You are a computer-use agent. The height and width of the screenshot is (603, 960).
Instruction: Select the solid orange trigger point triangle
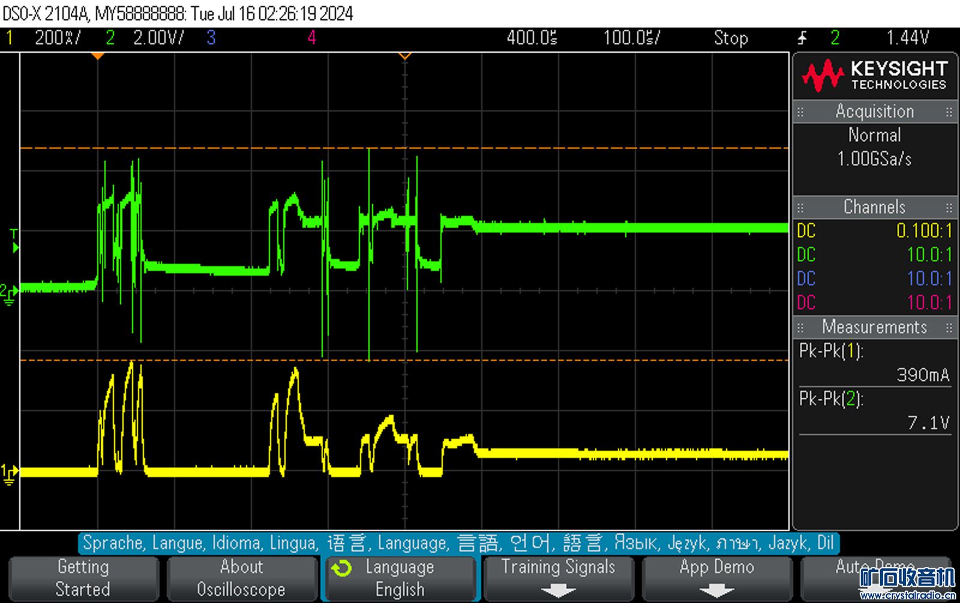point(98,56)
